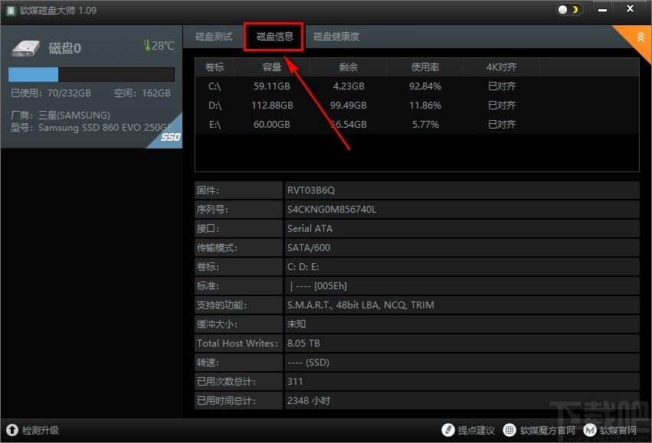
Task: Click the 检测升级 upgrade arrow icon
Action: (x=12, y=430)
